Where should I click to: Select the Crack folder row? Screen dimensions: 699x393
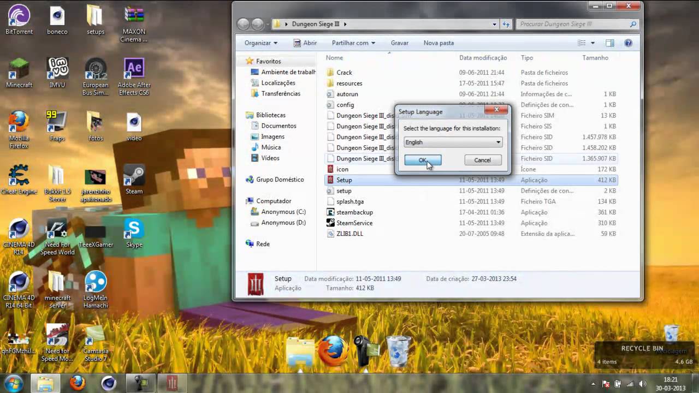tap(471, 73)
